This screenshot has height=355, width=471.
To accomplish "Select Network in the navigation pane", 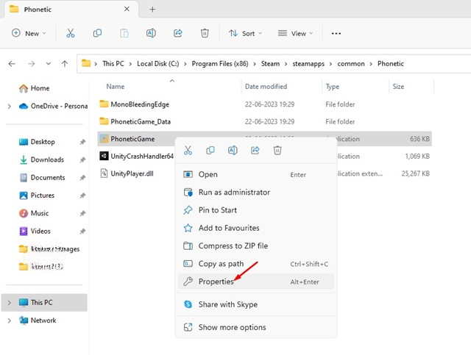I will (38, 320).
